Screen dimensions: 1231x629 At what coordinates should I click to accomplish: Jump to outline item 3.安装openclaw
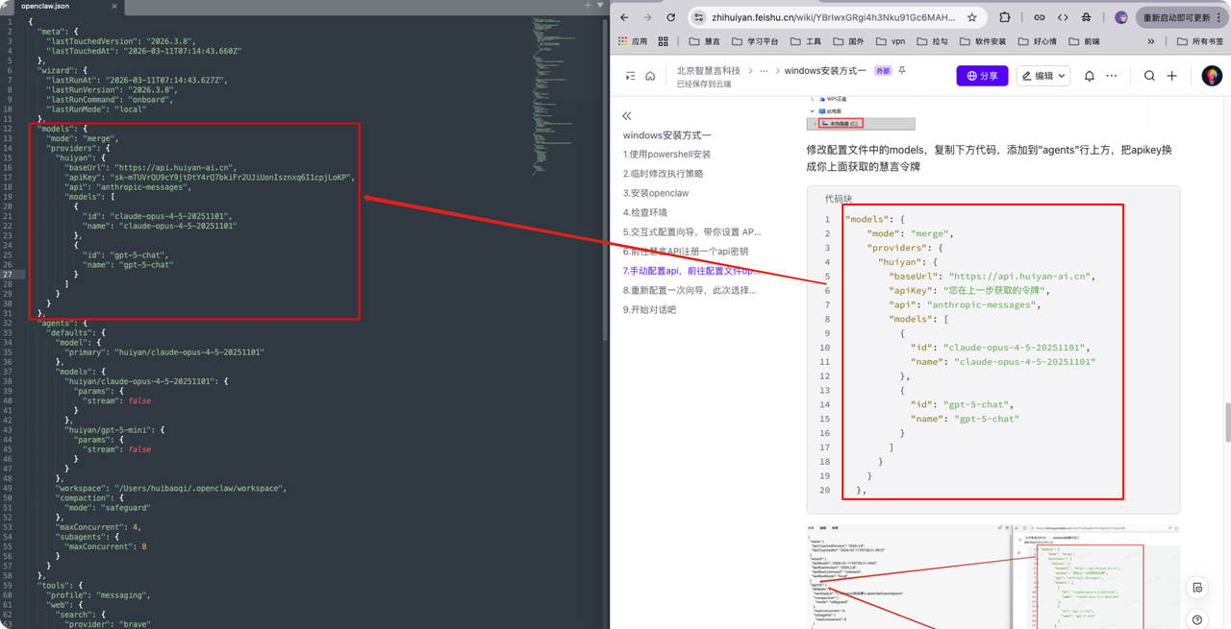point(656,193)
